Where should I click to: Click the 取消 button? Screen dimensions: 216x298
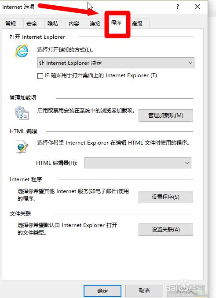(144, 291)
